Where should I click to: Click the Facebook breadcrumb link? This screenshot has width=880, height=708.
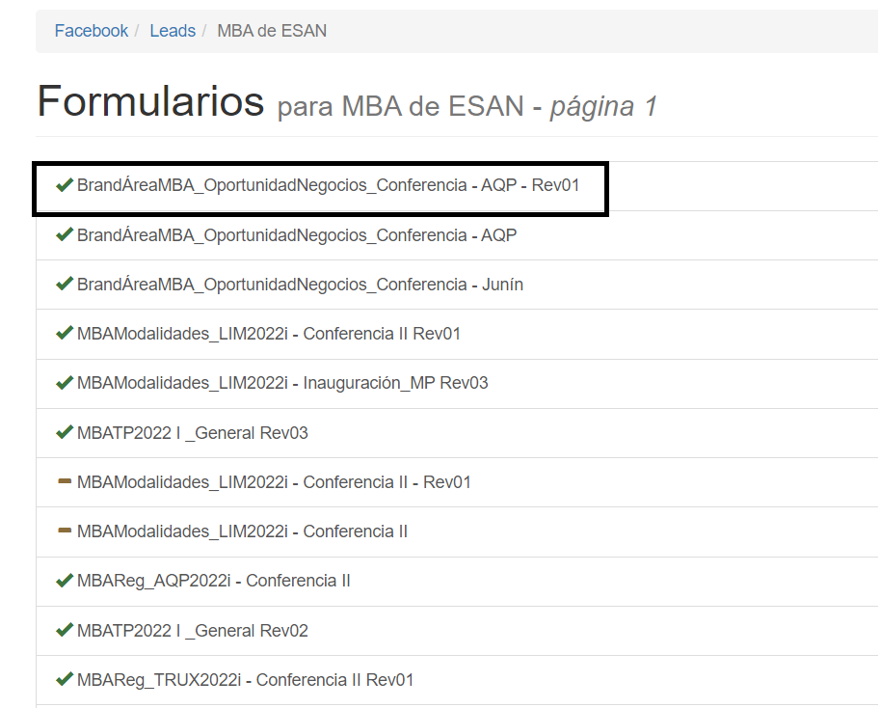[x=91, y=31]
